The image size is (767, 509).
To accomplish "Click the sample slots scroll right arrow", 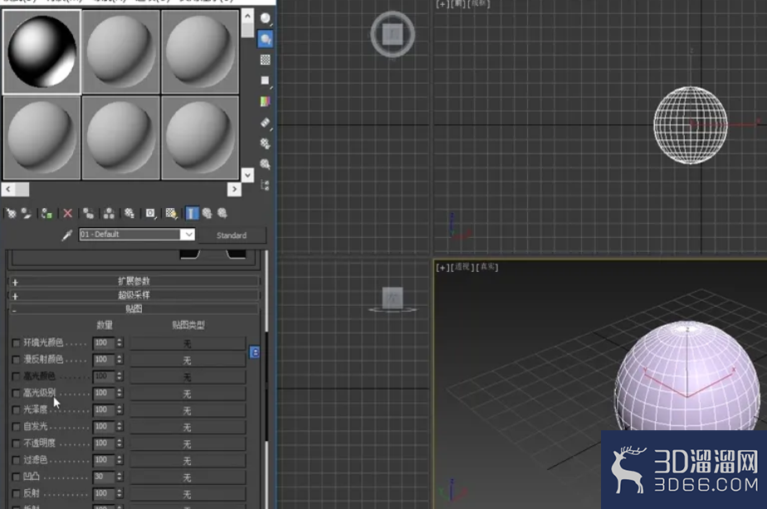I will coord(234,189).
